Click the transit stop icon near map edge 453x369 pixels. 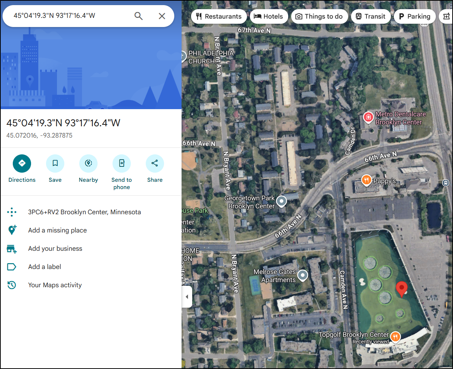coord(446,183)
